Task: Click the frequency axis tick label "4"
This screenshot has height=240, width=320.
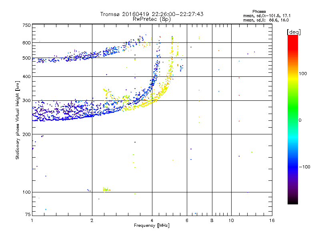Action: pyautogui.click(x=152, y=220)
